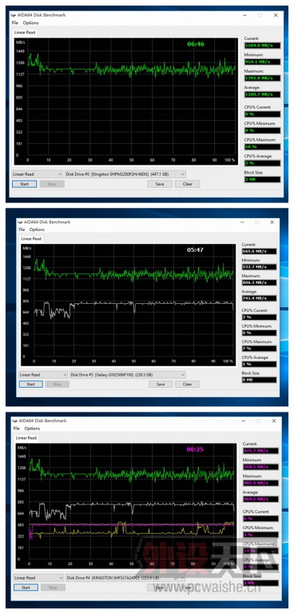Start benchmark on Kingston SHPM2280P2H drive
Image resolution: width=294 pixels, height=614 pixels.
[x=24, y=184]
